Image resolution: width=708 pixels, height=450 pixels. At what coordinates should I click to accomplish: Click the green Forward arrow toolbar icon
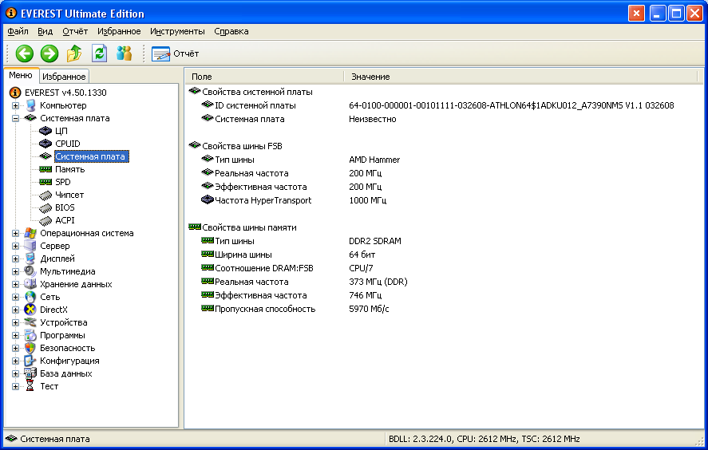[x=49, y=53]
